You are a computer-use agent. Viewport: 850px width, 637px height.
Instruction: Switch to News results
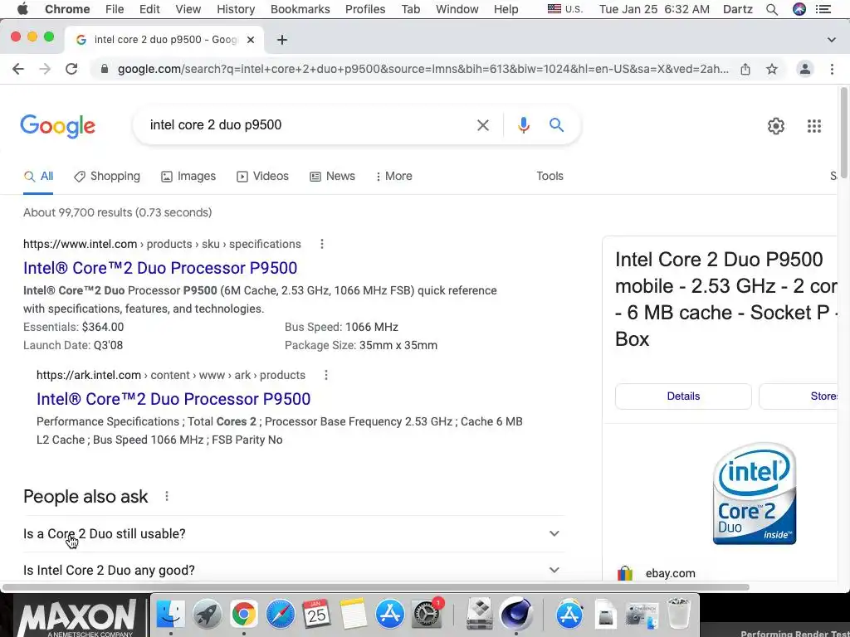[332, 176]
